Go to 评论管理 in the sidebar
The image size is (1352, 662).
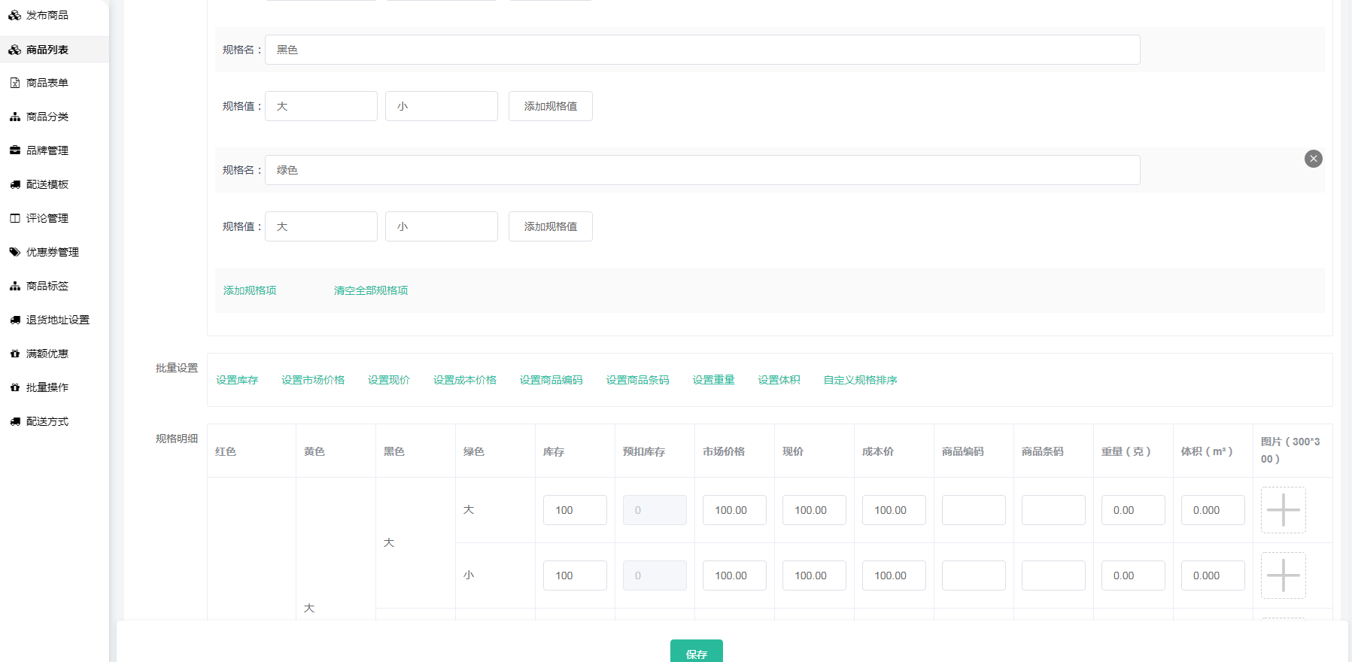[47, 218]
